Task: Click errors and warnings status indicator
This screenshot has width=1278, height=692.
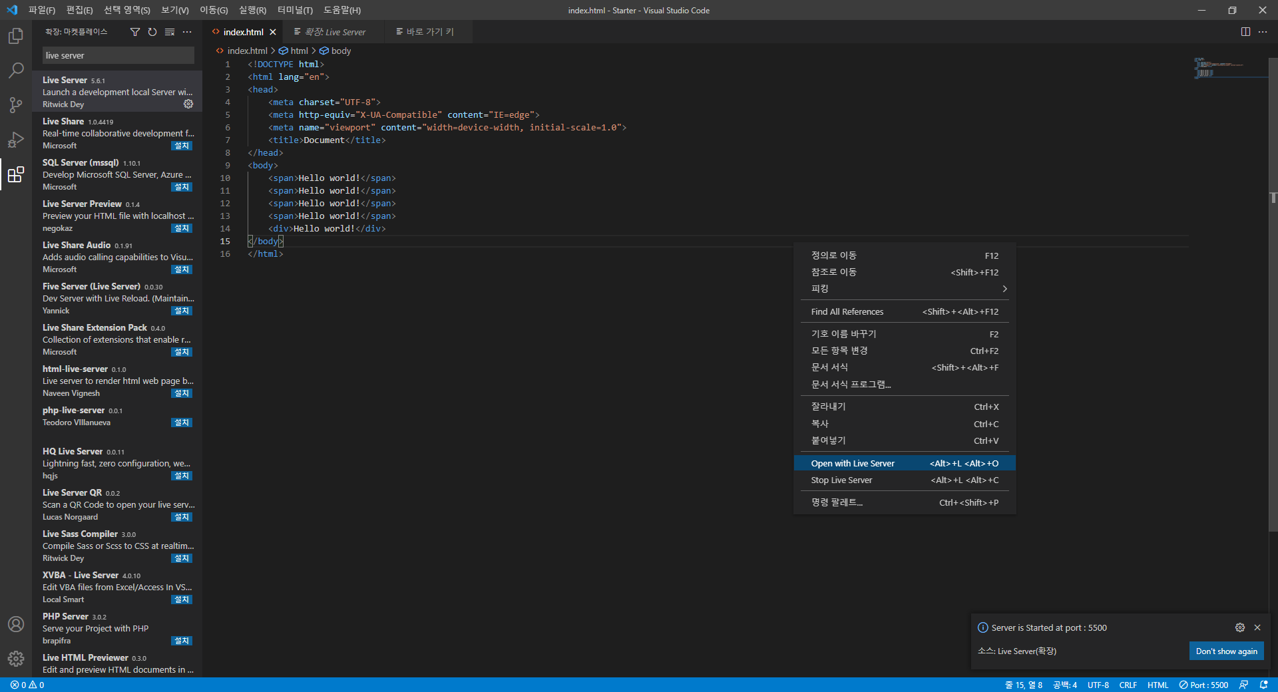Action: (x=27, y=685)
